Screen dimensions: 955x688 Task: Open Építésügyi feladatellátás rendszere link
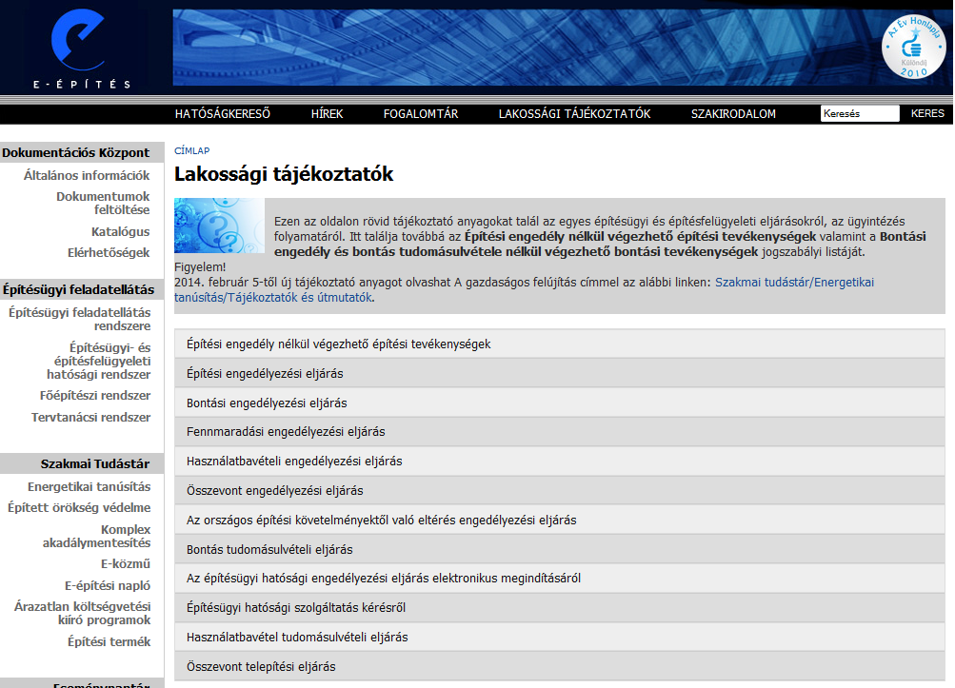point(80,319)
